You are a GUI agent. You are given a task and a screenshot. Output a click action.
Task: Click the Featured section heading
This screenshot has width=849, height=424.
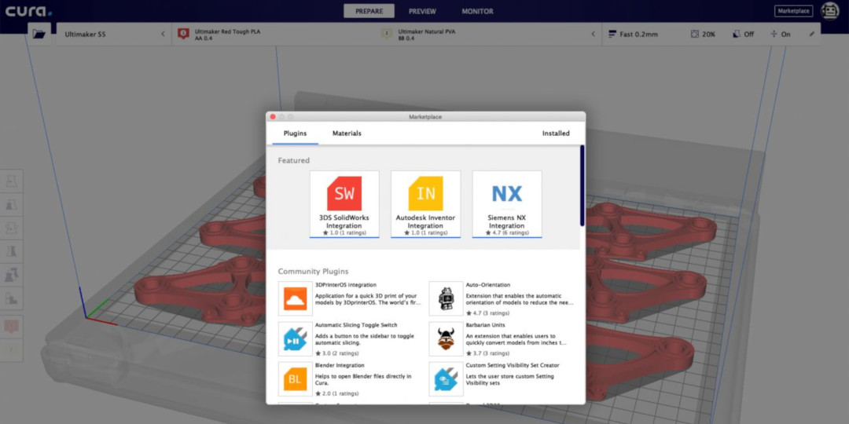(294, 161)
